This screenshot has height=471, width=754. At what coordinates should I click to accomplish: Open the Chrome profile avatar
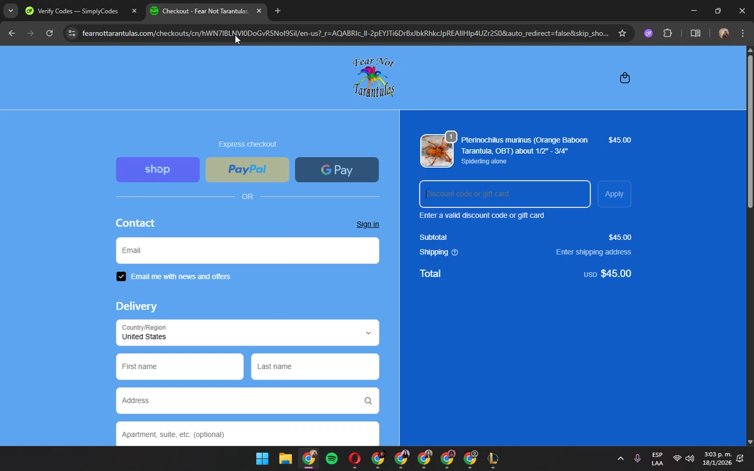click(724, 33)
